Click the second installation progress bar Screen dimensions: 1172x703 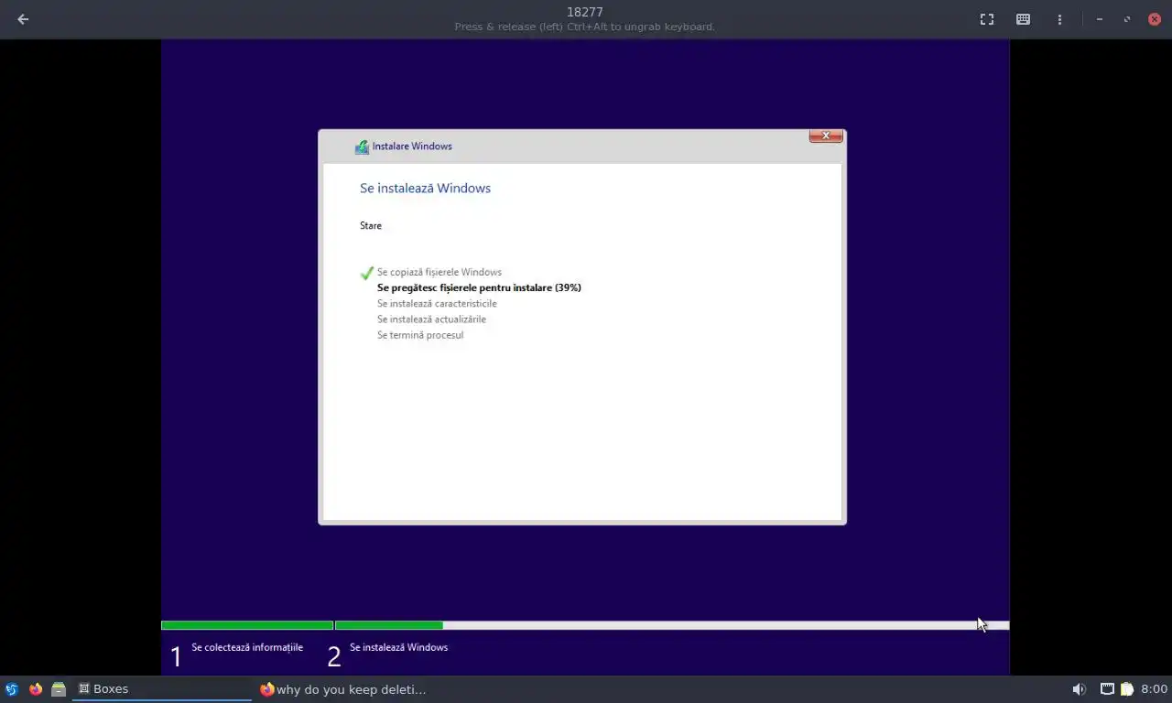(672, 626)
